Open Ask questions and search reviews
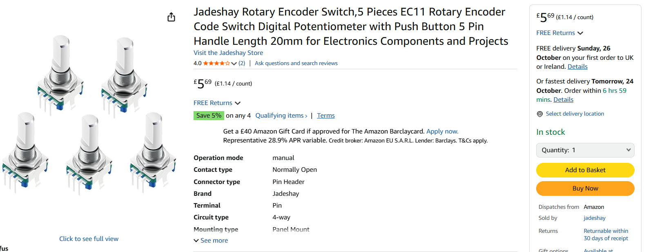Viewport: 646px width, 252px height. (x=296, y=63)
